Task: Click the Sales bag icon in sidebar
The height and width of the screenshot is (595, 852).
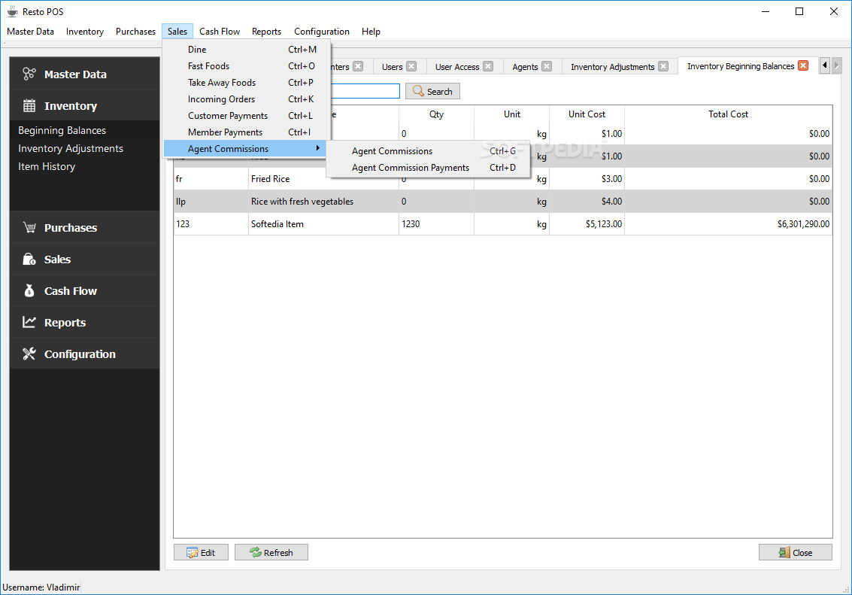Action: [29, 260]
